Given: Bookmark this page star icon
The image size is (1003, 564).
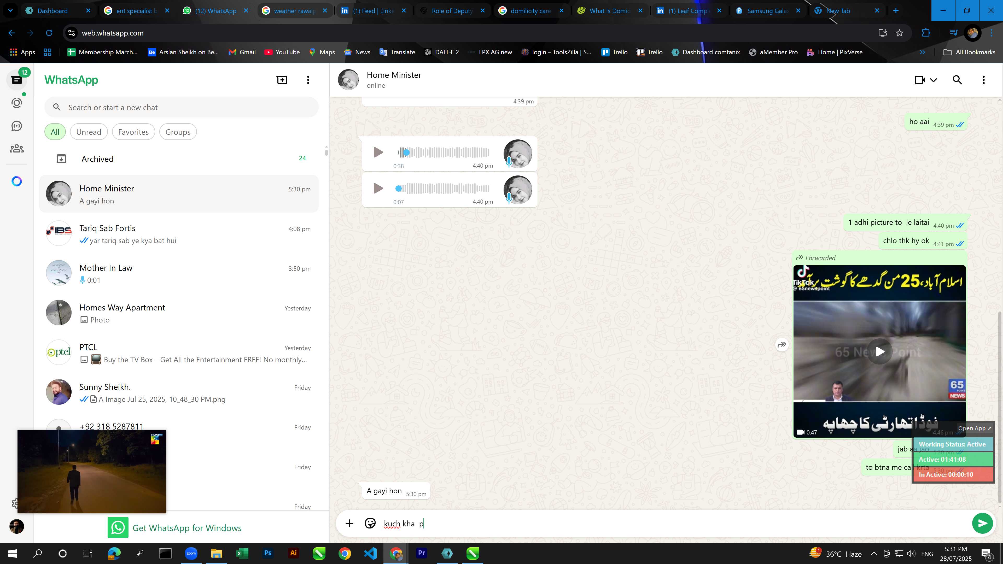Looking at the screenshot, I should [899, 33].
